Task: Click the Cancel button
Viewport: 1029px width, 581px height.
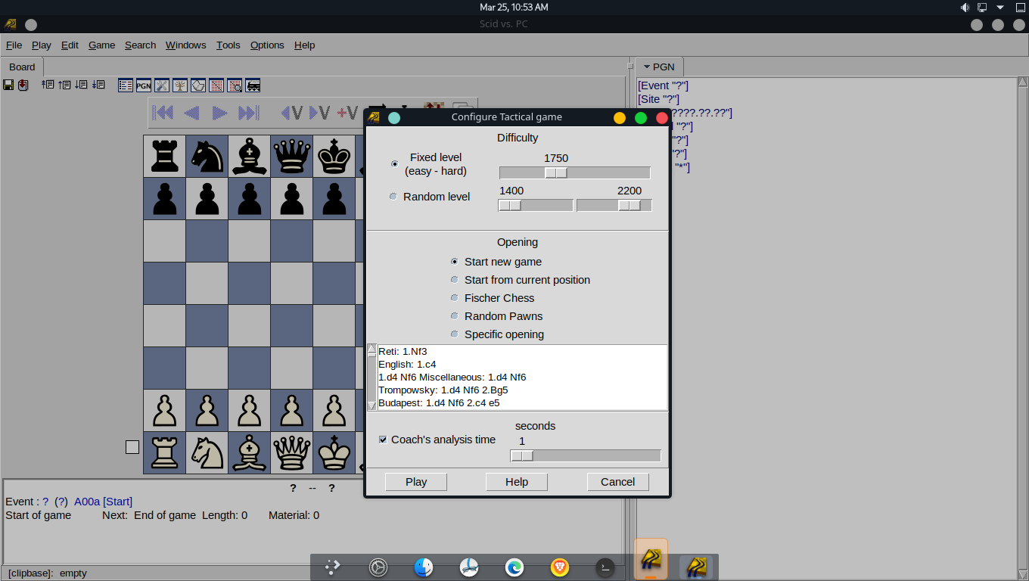Action: coord(617,482)
